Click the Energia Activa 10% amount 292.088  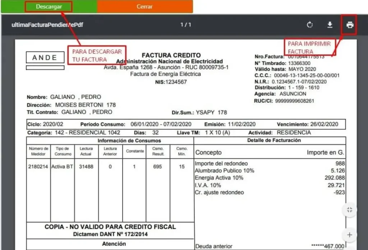pos(335,178)
